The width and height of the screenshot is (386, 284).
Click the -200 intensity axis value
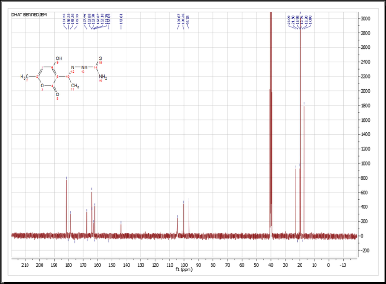(x=365, y=251)
